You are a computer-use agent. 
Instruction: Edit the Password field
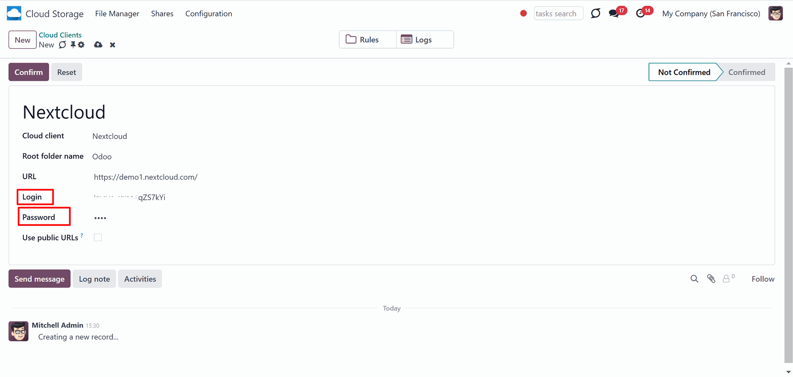[x=100, y=218]
